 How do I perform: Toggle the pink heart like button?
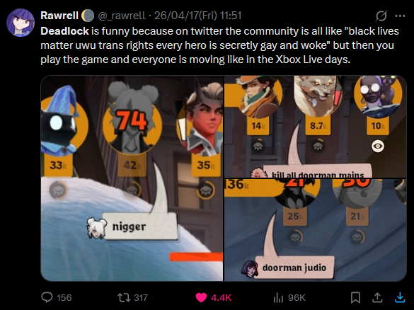pos(201,298)
